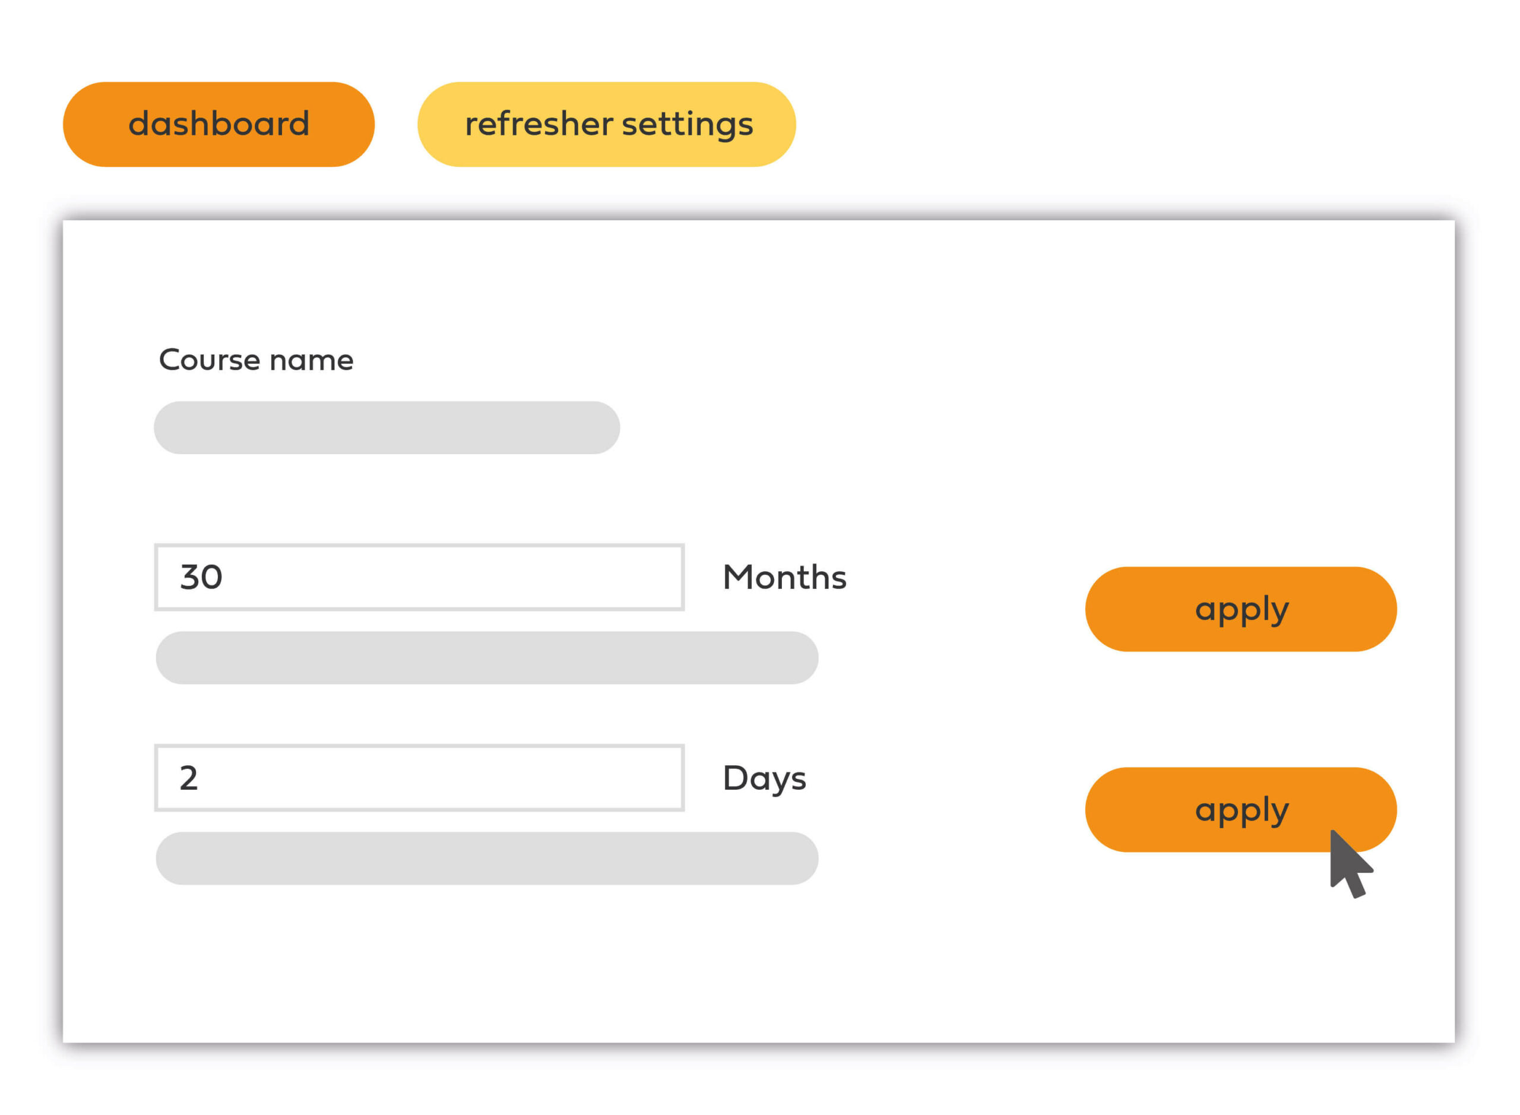Click the orange dashboard pill button
The height and width of the screenshot is (1115, 1520).
(x=218, y=125)
